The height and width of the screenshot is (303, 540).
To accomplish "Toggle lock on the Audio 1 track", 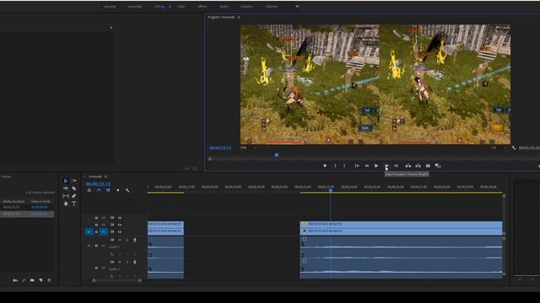I will pos(96,246).
